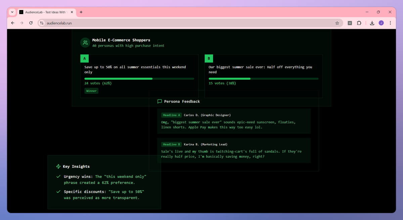
Task: Open the user profile avatar menu
Action: click(x=381, y=23)
